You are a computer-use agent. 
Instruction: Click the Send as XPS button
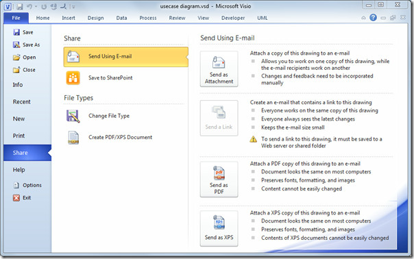tap(219, 228)
